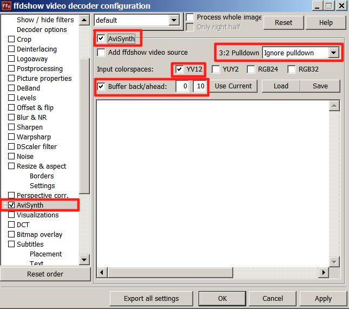Uncheck the AviSynth checkbox in right panel
This screenshot has width=349, height=309.
[x=101, y=38]
